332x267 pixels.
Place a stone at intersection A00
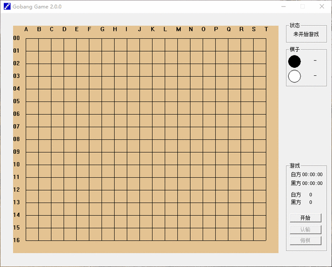pos(26,38)
